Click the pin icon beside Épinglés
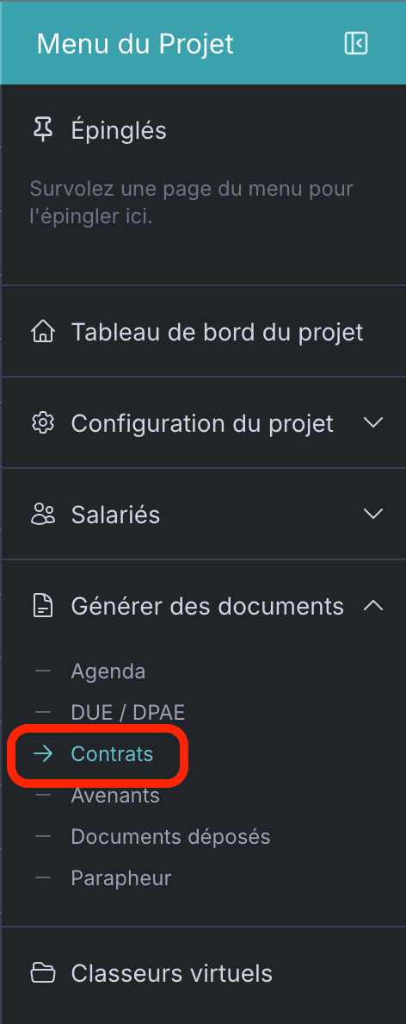 pyautogui.click(x=43, y=131)
